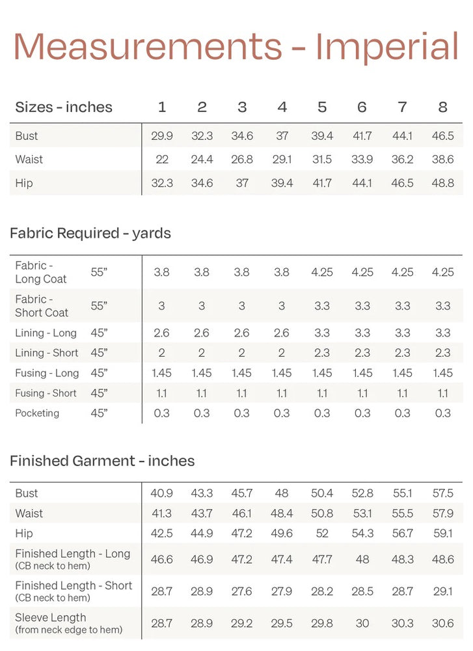Click finished Bust value 40.9
The image size is (473, 651).
coord(161,493)
